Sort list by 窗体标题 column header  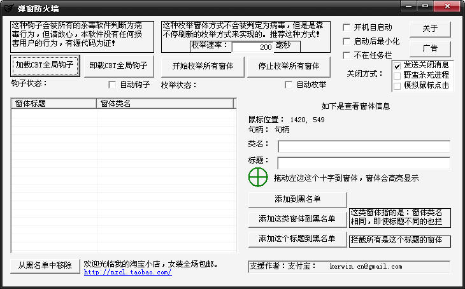[x=54, y=103]
